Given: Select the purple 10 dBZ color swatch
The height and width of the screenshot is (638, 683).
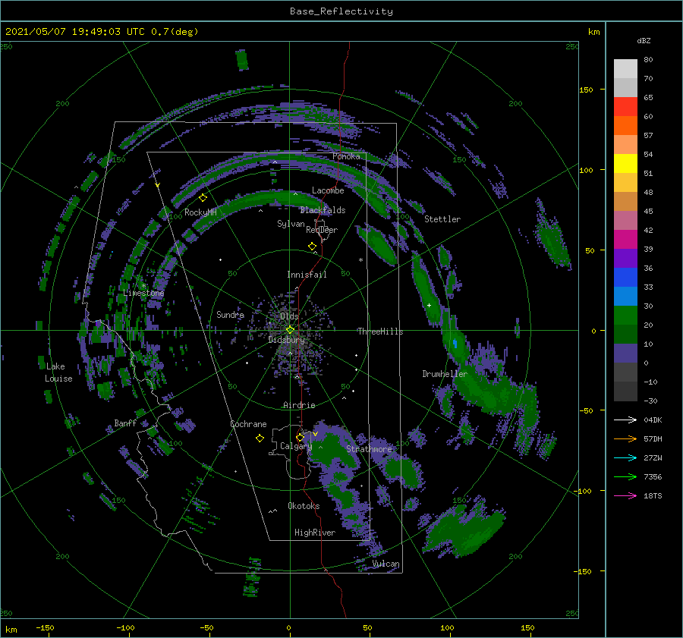Looking at the screenshot, I should 625,353.
